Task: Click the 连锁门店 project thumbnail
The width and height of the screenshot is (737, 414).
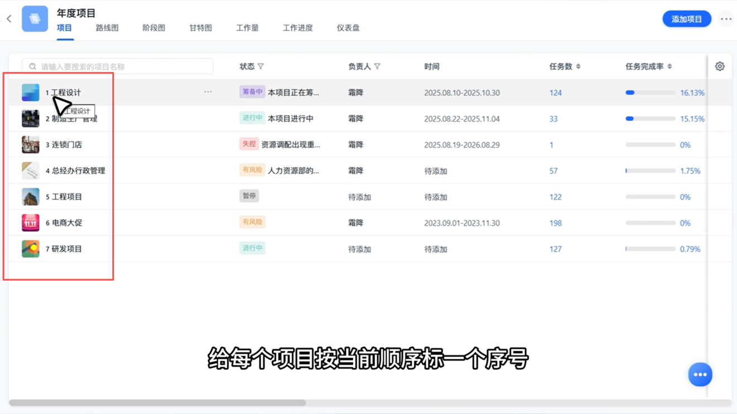Action: click(31, 144)
